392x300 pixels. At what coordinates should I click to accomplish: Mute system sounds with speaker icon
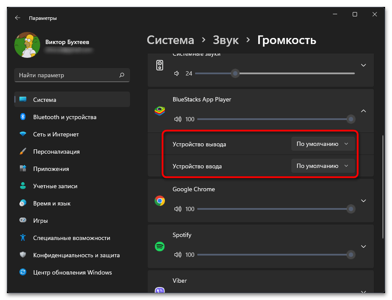[x=177, y=73]
